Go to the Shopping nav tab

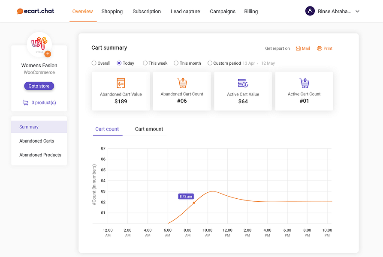(x=112, y=12)
